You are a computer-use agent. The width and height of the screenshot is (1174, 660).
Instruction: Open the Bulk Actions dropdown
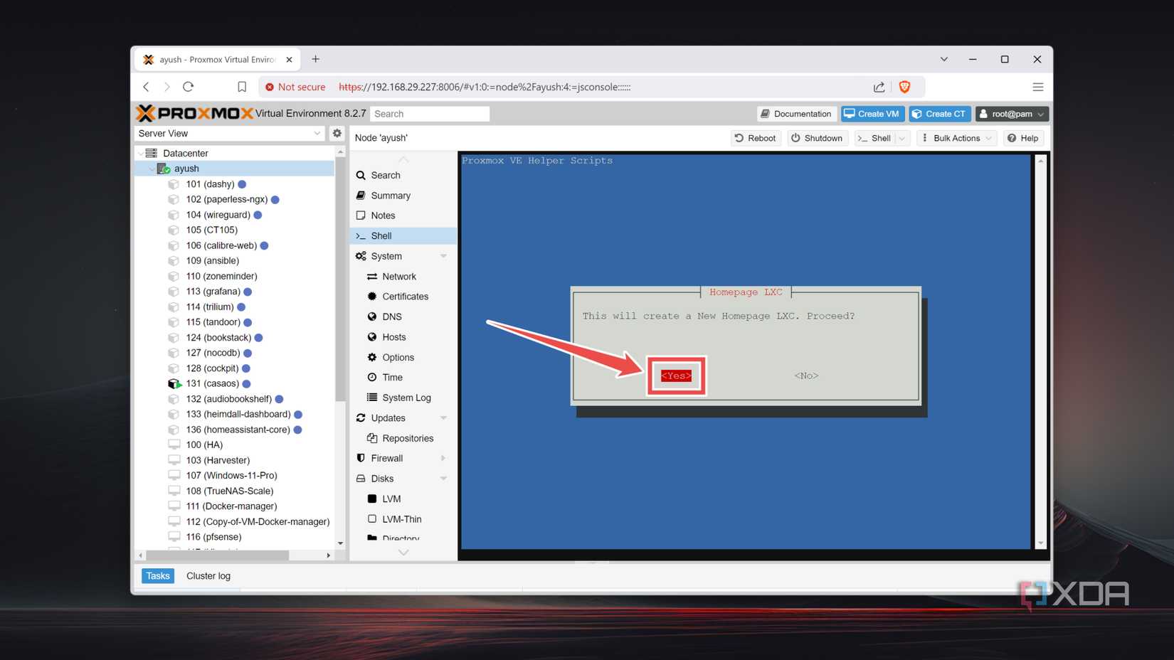click(x=956, y=138)
